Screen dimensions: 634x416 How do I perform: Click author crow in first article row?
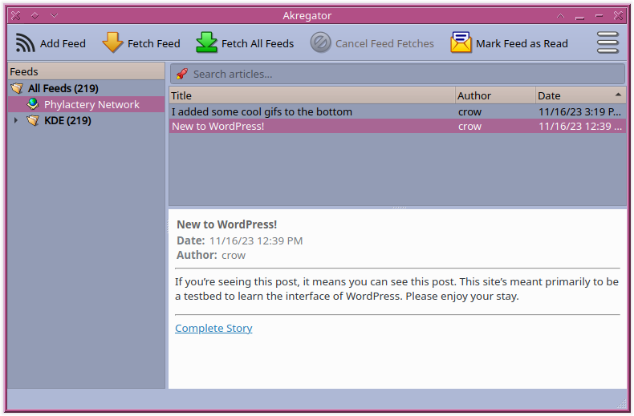(469, 112)
